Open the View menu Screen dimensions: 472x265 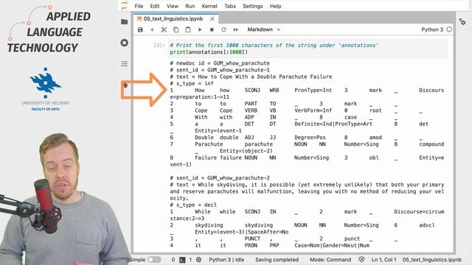tap(173, 6)
